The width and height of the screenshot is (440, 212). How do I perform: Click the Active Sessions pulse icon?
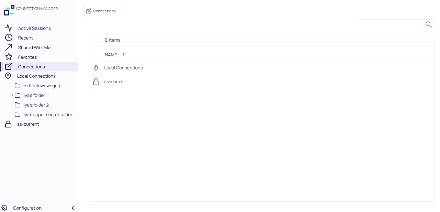[x=9, y=28]
